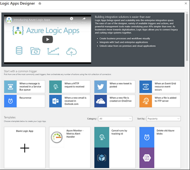This screenshot has width=190, height=170.
Task: Click the Azure Monitor gauge icon
Action: pos(57,137)
